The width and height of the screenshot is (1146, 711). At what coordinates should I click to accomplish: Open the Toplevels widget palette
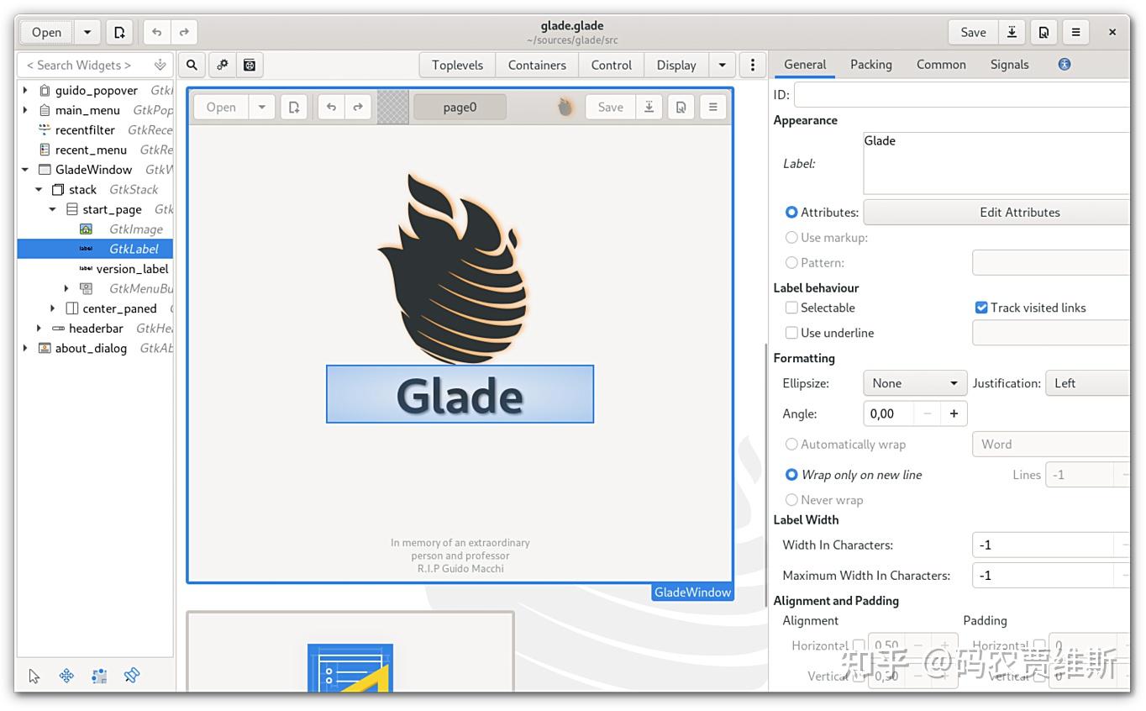tap(457, 65)
